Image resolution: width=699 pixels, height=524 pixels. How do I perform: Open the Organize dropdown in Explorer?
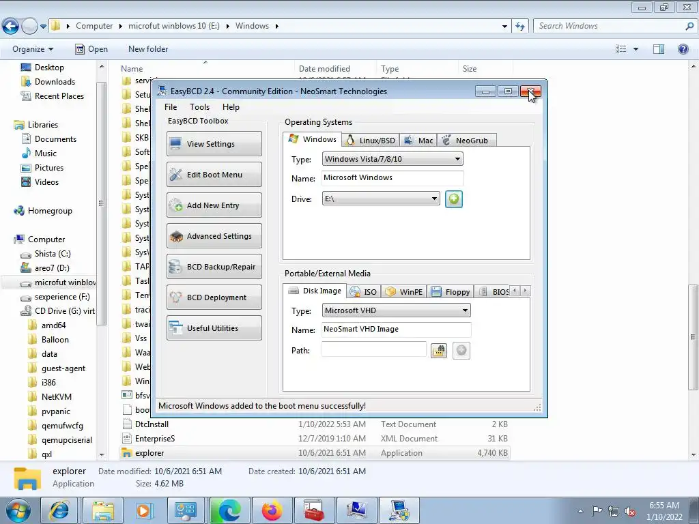coord(33,49)
